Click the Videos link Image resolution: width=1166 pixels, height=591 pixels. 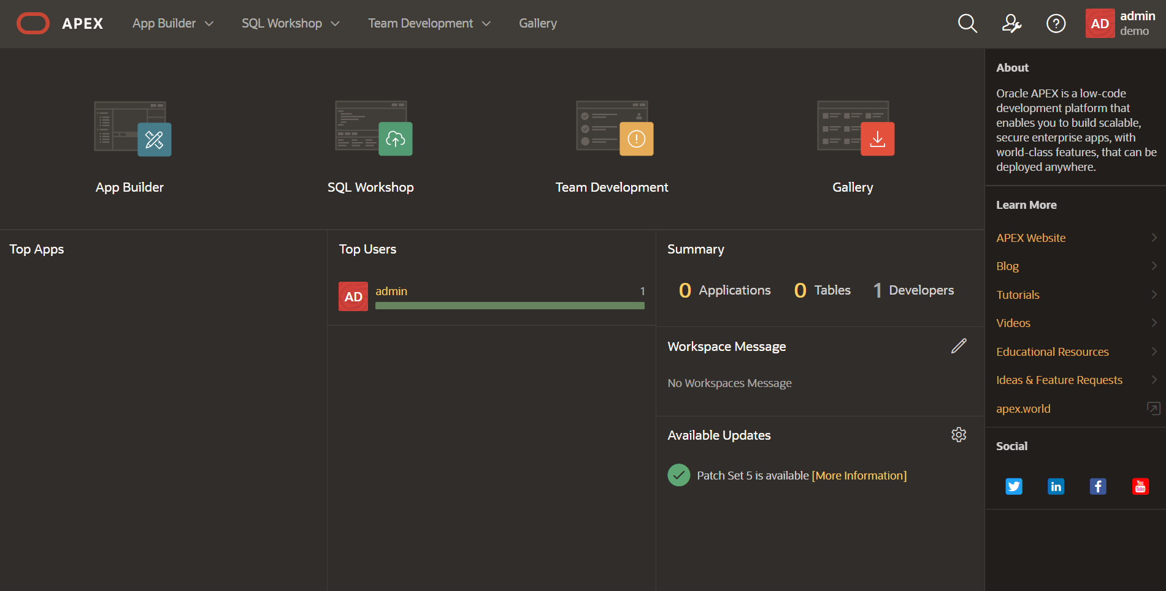1013,323
